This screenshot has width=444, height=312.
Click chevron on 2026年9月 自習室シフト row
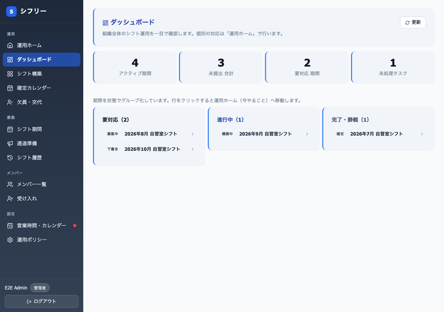(x=307, y=134)
